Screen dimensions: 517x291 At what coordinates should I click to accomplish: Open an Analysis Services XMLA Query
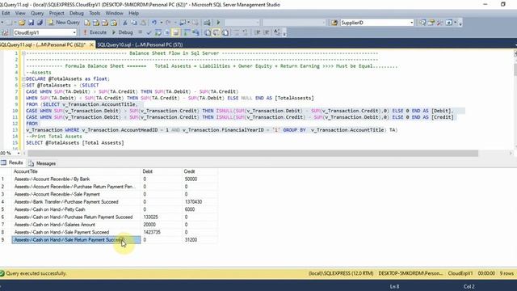pyautogui.click(x=114, y=23)
